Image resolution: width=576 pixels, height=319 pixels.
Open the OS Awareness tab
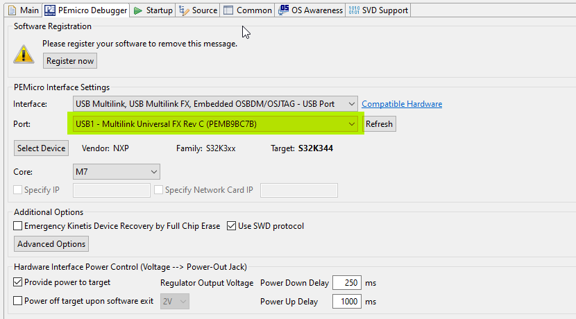click(310, 10)
